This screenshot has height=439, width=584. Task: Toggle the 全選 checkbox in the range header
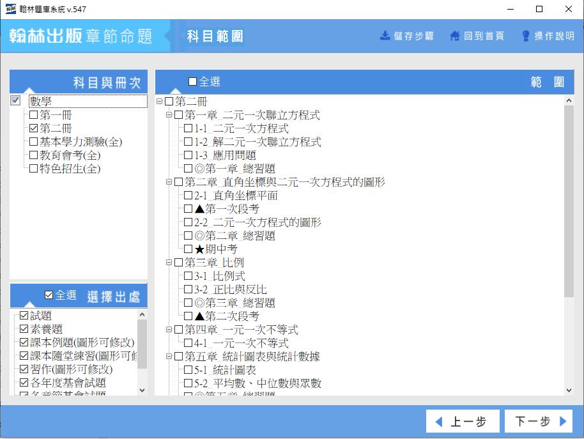coord(193,82)
